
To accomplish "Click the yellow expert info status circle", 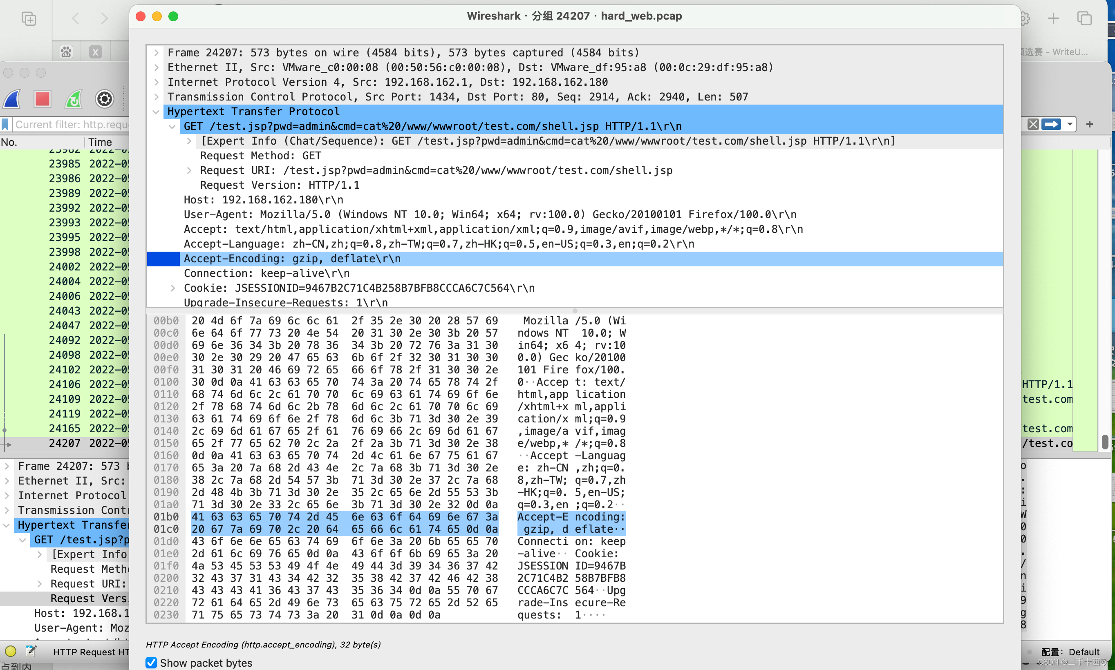I will (10, 651).
